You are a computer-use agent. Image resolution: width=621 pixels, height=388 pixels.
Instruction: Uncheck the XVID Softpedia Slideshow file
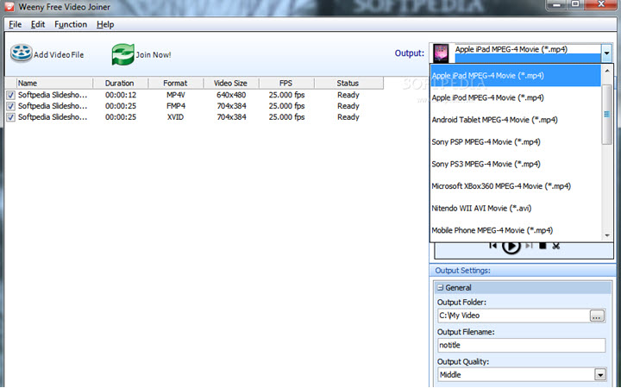10,117
